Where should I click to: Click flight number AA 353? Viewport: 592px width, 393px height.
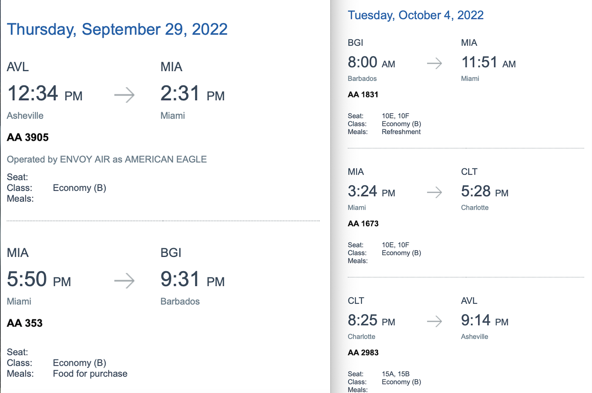click(24, 323)
